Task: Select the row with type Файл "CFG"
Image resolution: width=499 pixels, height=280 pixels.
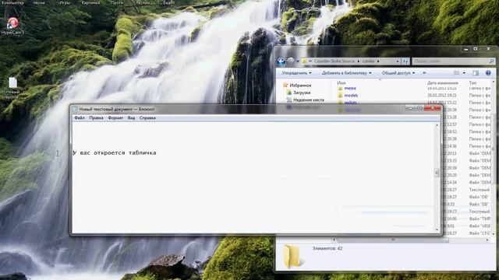Action: click(480, 233)
